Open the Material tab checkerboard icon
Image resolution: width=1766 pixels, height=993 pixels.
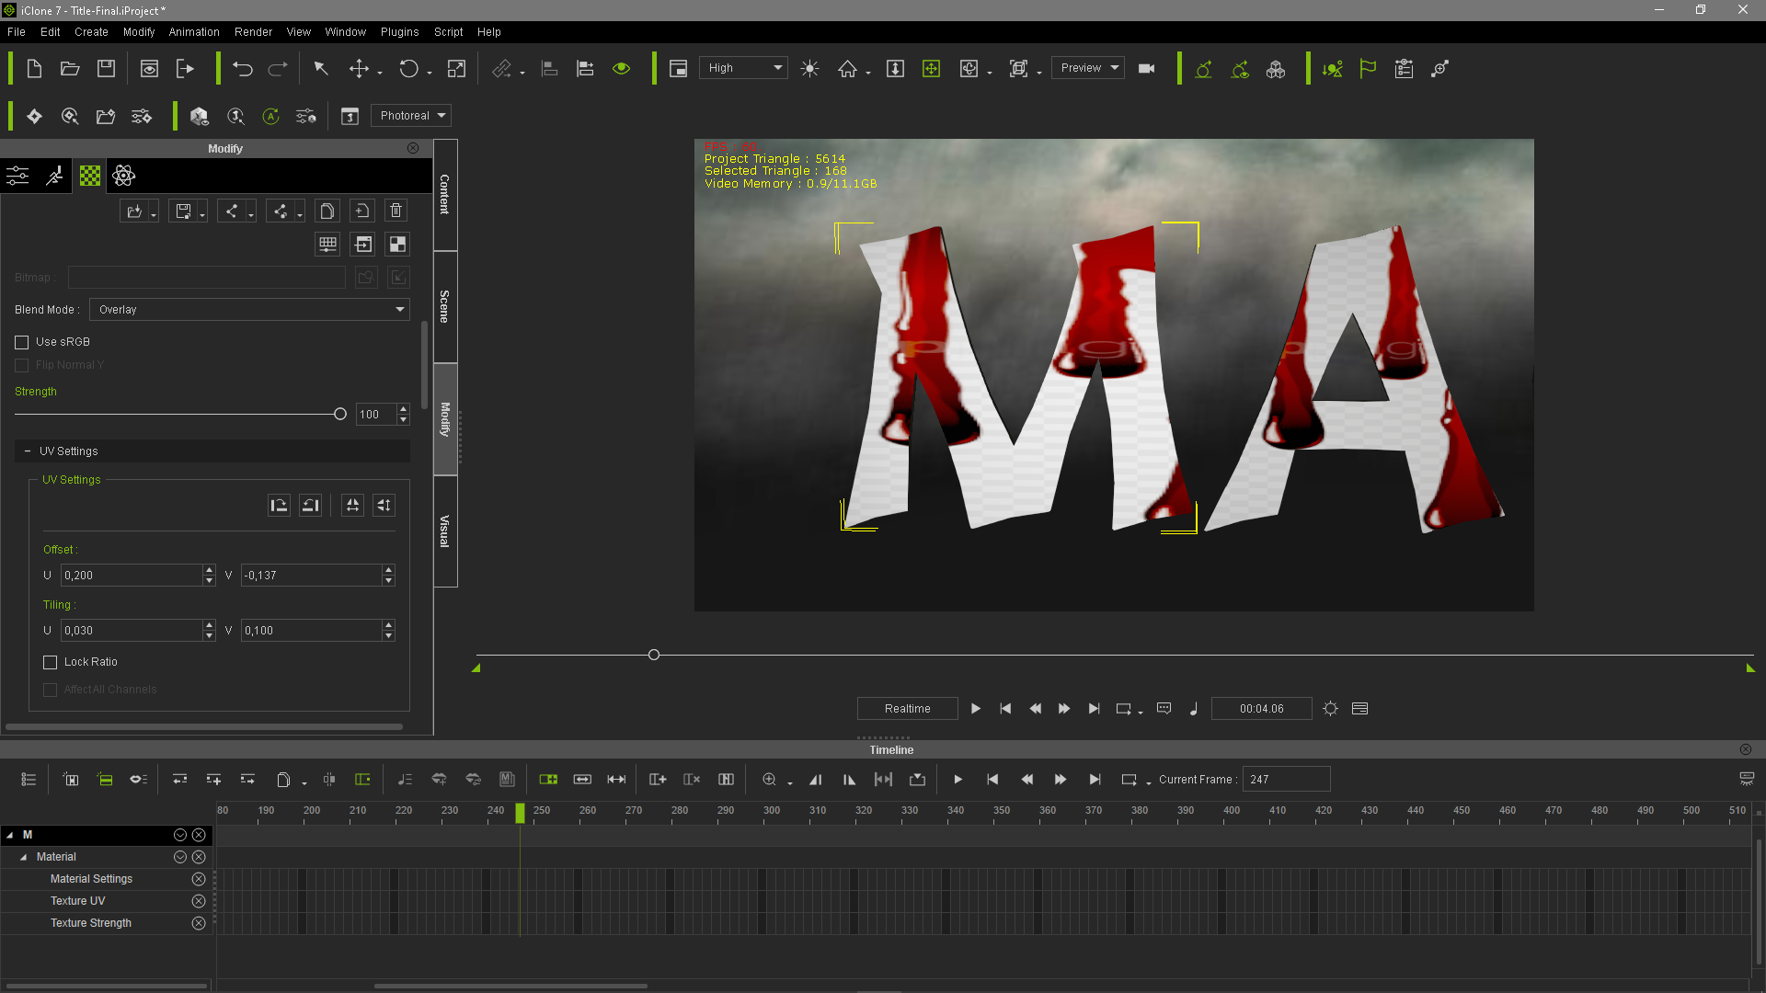[90, 176]
